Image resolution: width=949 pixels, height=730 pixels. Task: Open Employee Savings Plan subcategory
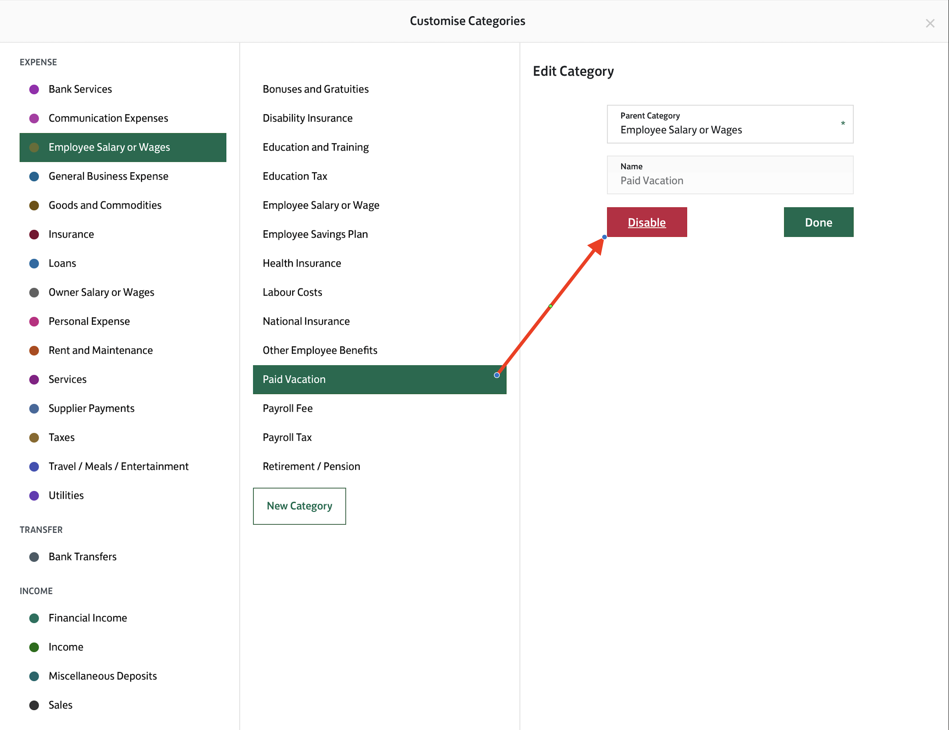tap(379, 234)
